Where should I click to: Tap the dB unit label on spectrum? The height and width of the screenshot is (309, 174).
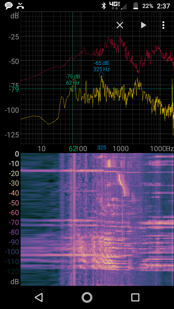point(15,15)
